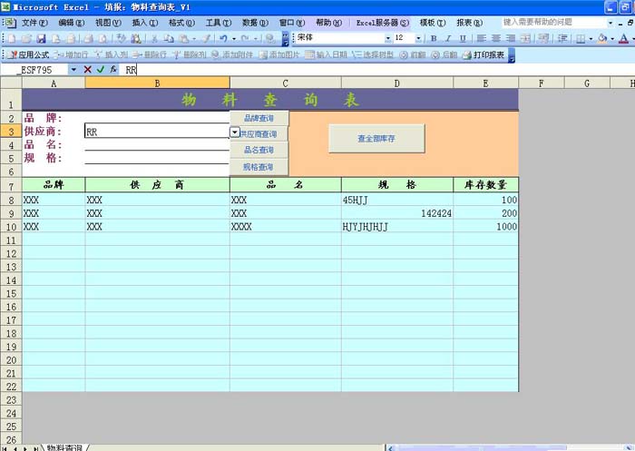Confirm entry with the green checkmark
This screenshot has width=635, height=451.
[100, 70]
